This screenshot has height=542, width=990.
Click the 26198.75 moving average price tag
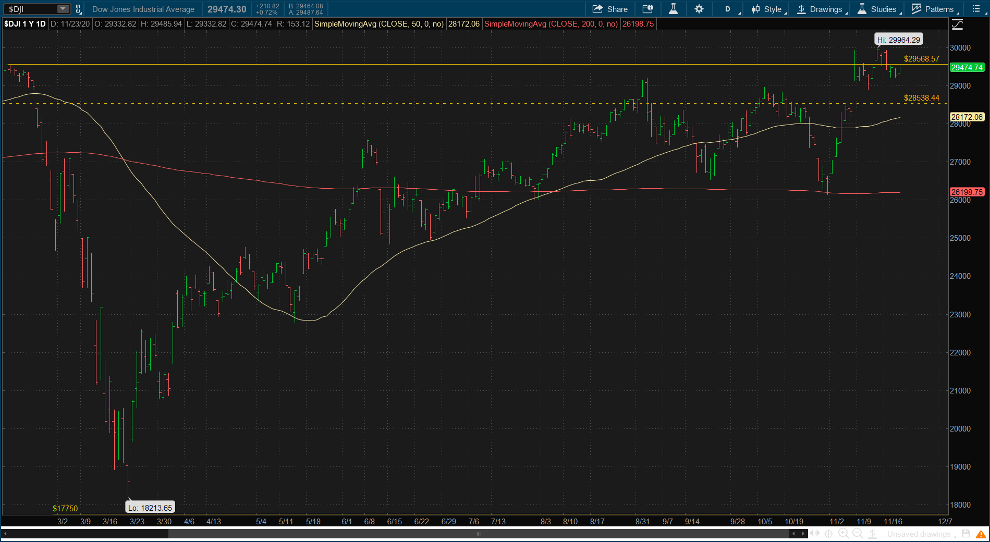click(967, 192)
